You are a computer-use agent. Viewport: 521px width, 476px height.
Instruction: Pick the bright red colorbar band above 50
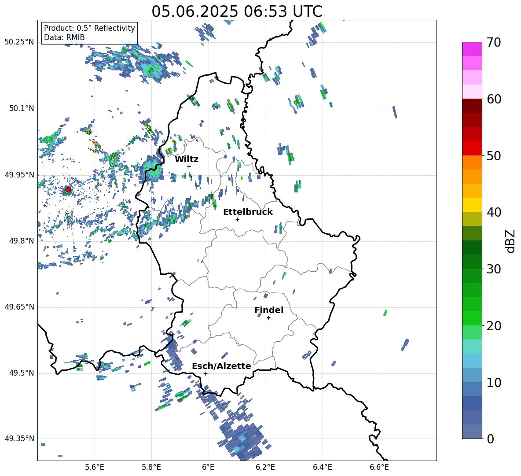(472, 148)
